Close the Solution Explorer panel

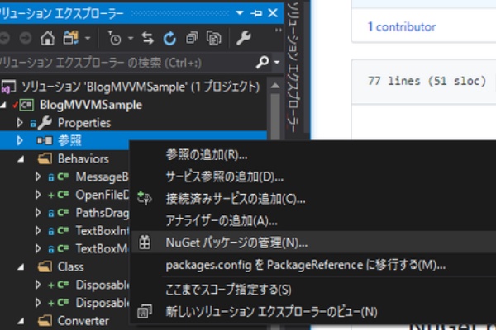tap(273, 13)
